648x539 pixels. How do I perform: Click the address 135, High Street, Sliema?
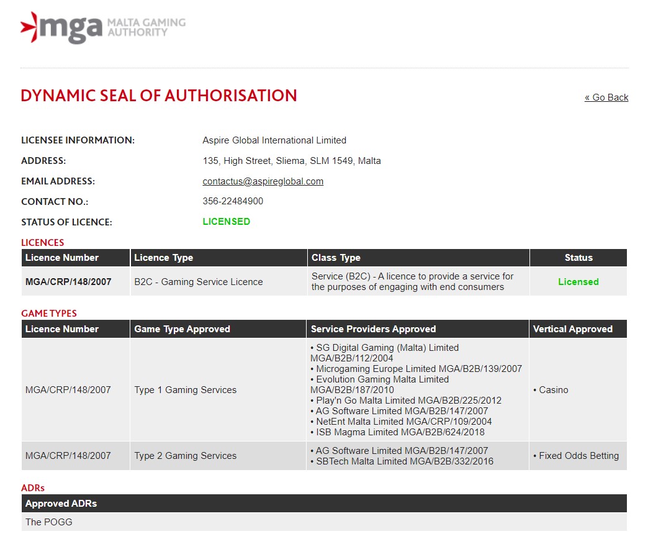[292, 161]
